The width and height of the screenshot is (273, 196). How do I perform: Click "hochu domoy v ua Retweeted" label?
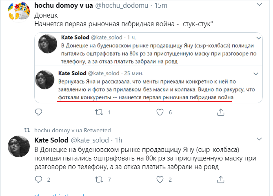tap(72, 130)
